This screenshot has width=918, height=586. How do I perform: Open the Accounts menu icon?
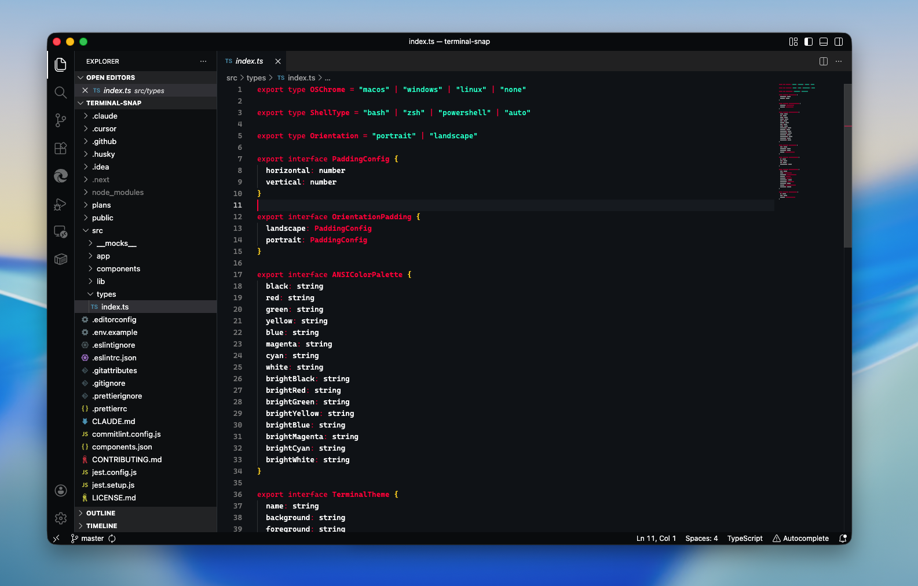[x=61, y=491]
